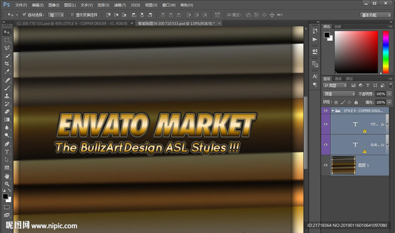Viewport: 395px width, 233px height.
Task: Open the blend mode 穿透 dropdown
Action: coord(339,94)
